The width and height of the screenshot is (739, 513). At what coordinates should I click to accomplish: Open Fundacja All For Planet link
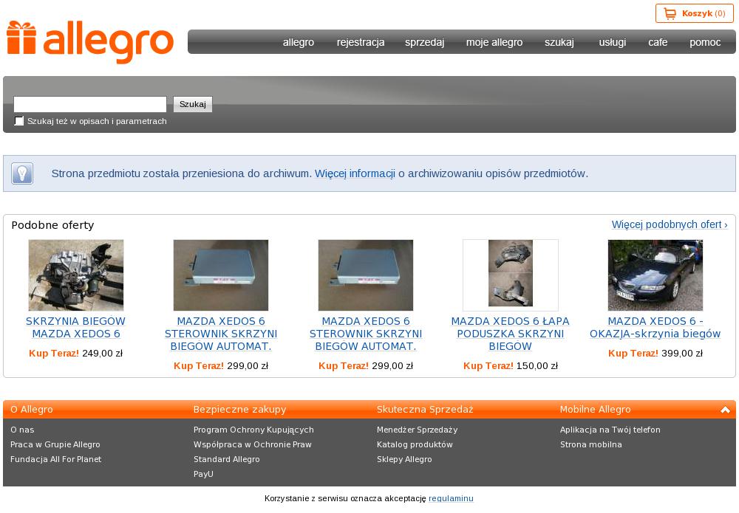pos(55,459)
